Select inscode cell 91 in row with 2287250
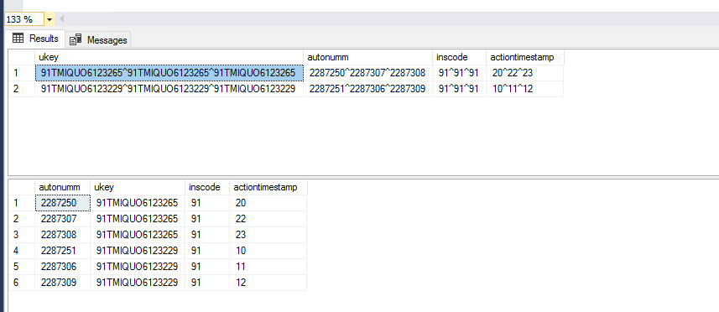This screenshot has height=312, width=719. 207,203
